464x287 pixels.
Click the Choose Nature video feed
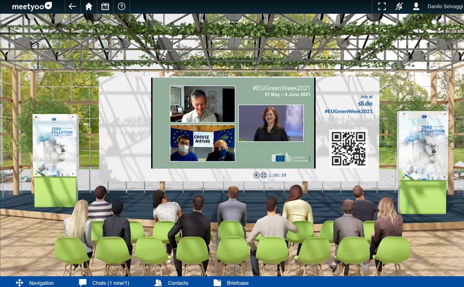tap(202, 143)
